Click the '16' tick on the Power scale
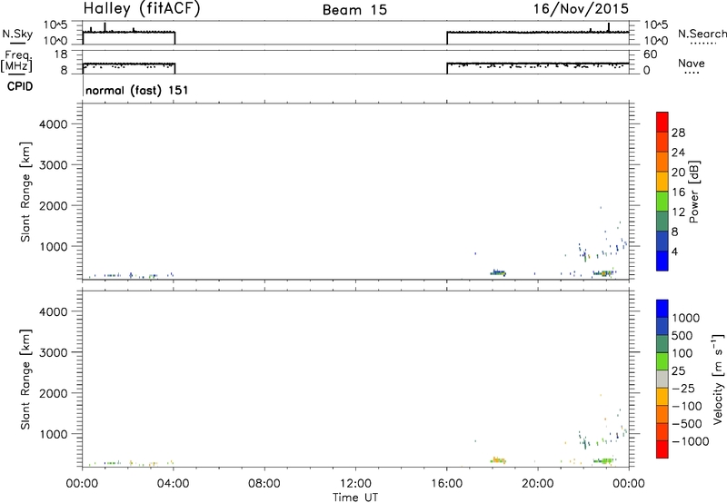Viewport: 727px width, 503px height. [678, 192]
